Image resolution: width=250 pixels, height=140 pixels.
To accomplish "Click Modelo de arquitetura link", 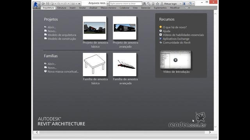I will (62, 35).
